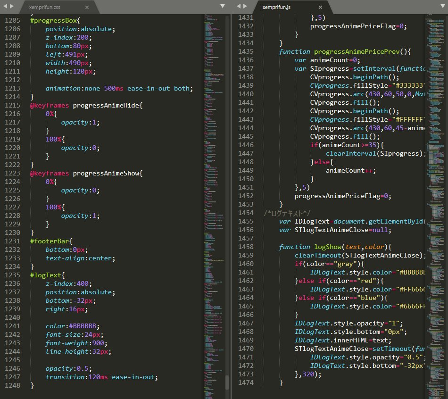Click line number 1458 in JS gutter

pos(246,247)
